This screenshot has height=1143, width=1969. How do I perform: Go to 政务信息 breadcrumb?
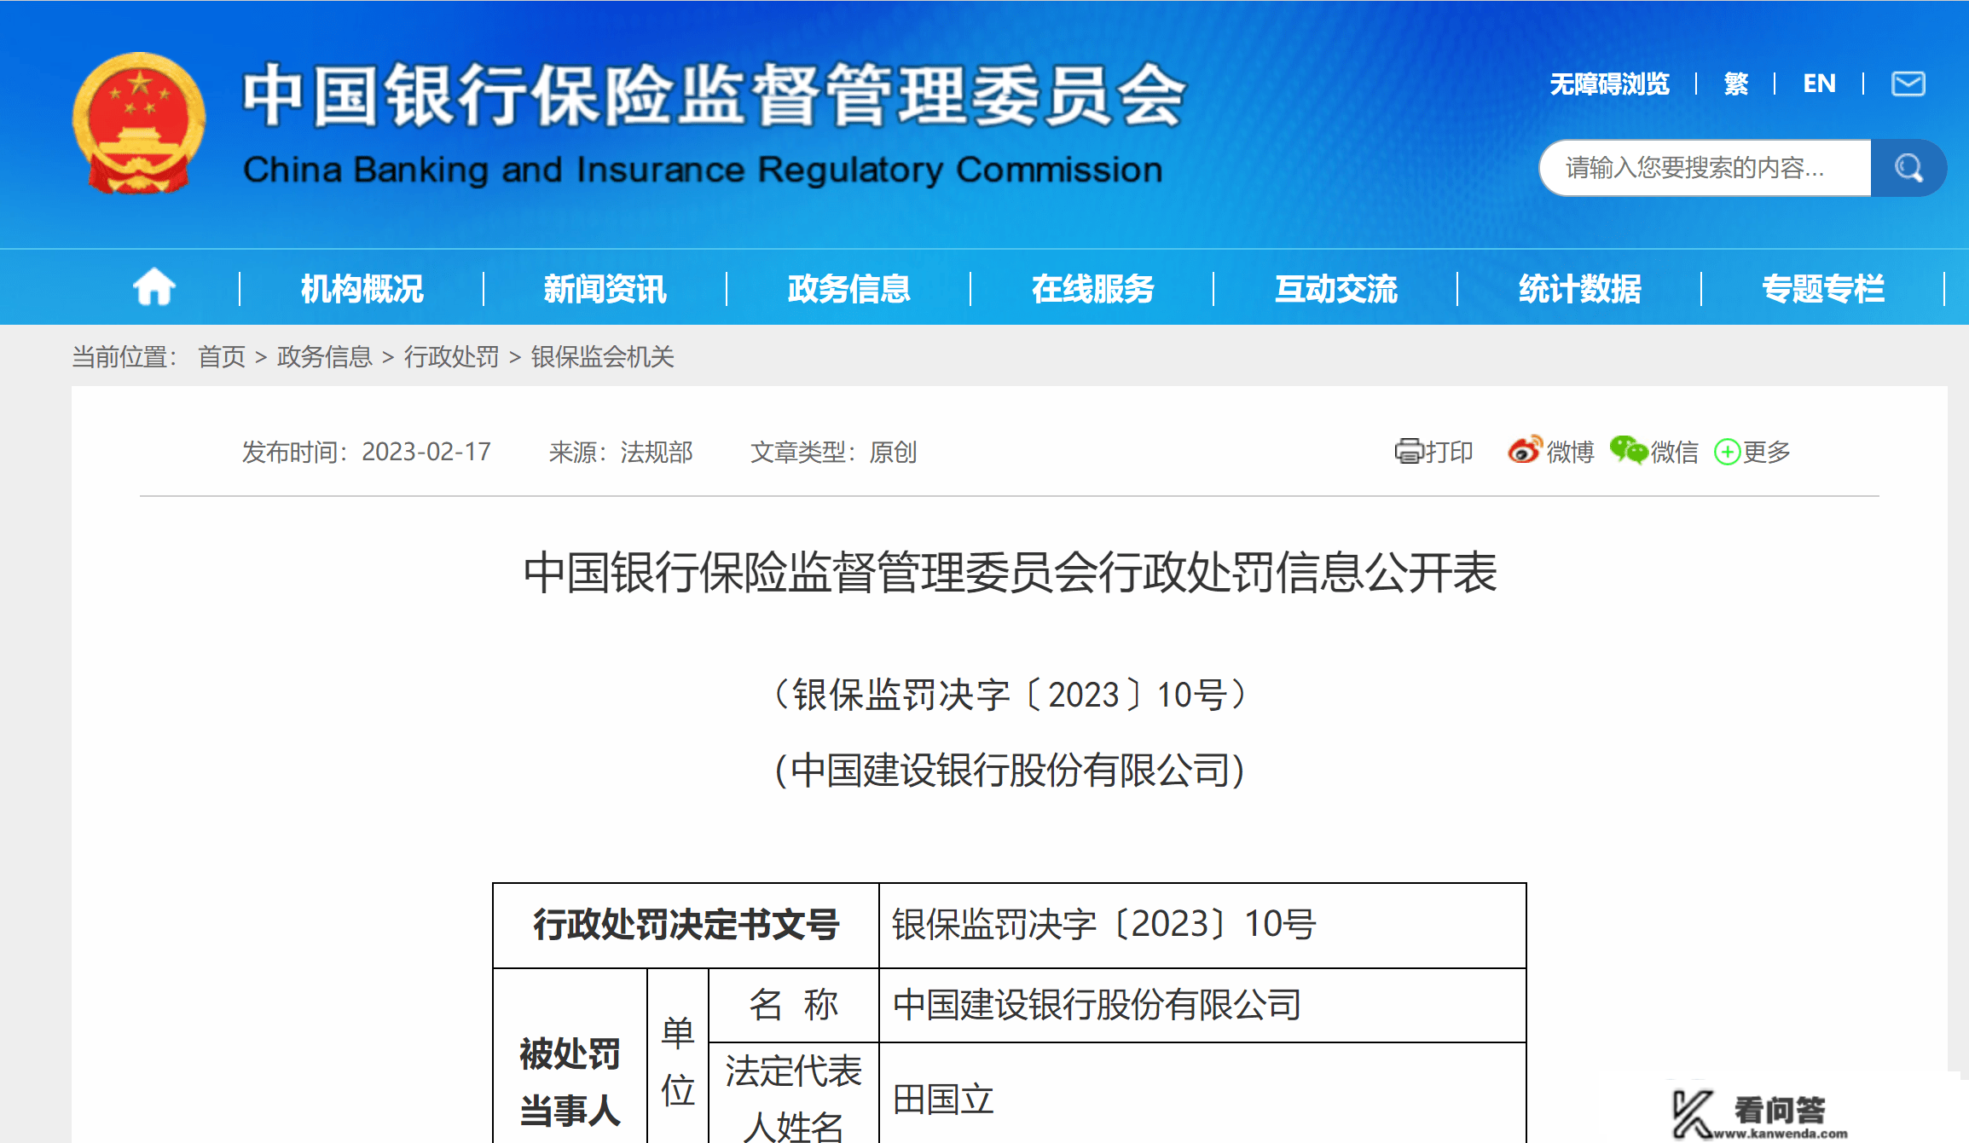tap(324, 356)
